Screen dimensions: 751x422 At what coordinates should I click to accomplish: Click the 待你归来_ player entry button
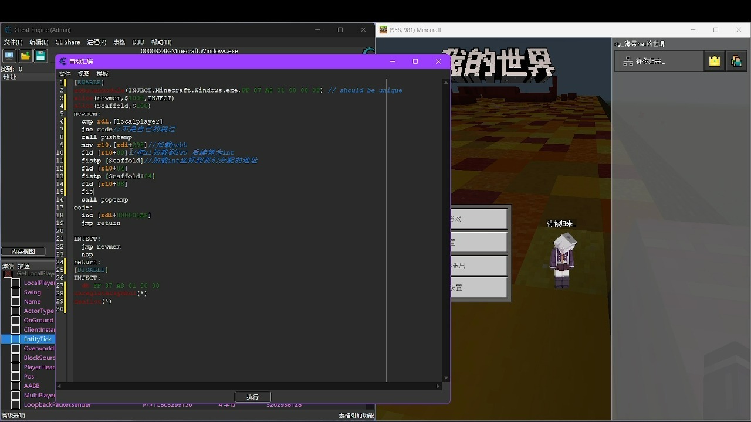(659, 61)
